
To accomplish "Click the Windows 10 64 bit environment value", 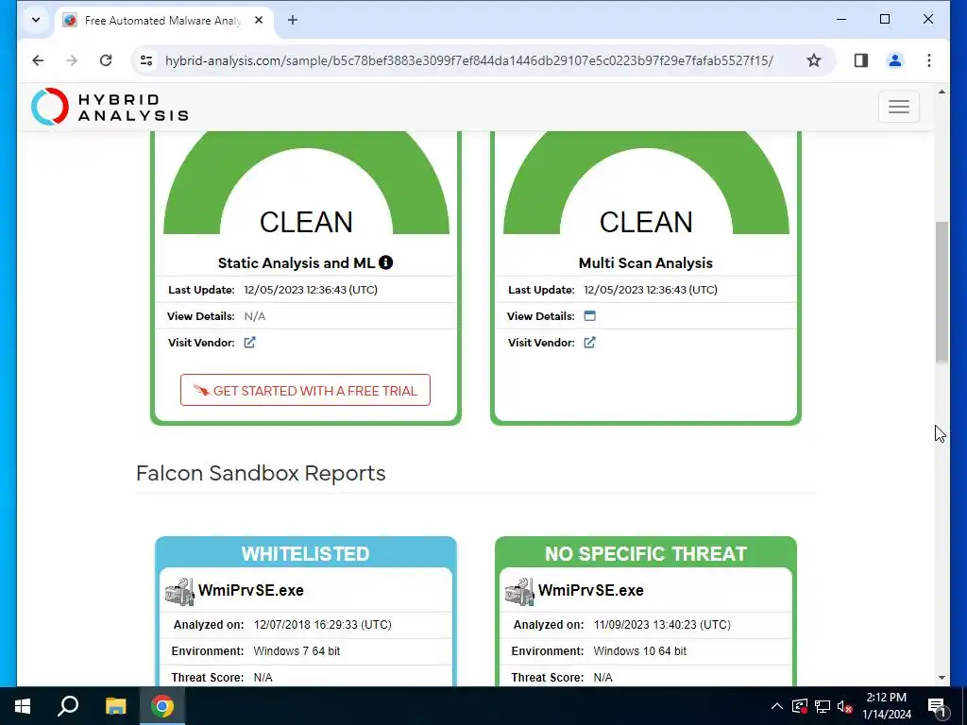I will 639,651.
